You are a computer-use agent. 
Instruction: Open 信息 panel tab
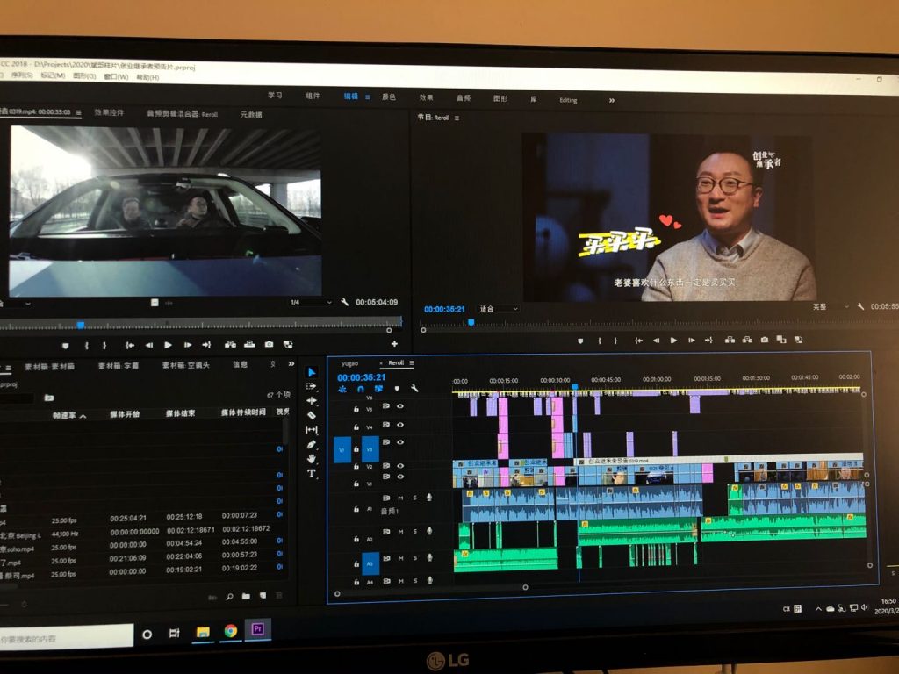point(241,364)
